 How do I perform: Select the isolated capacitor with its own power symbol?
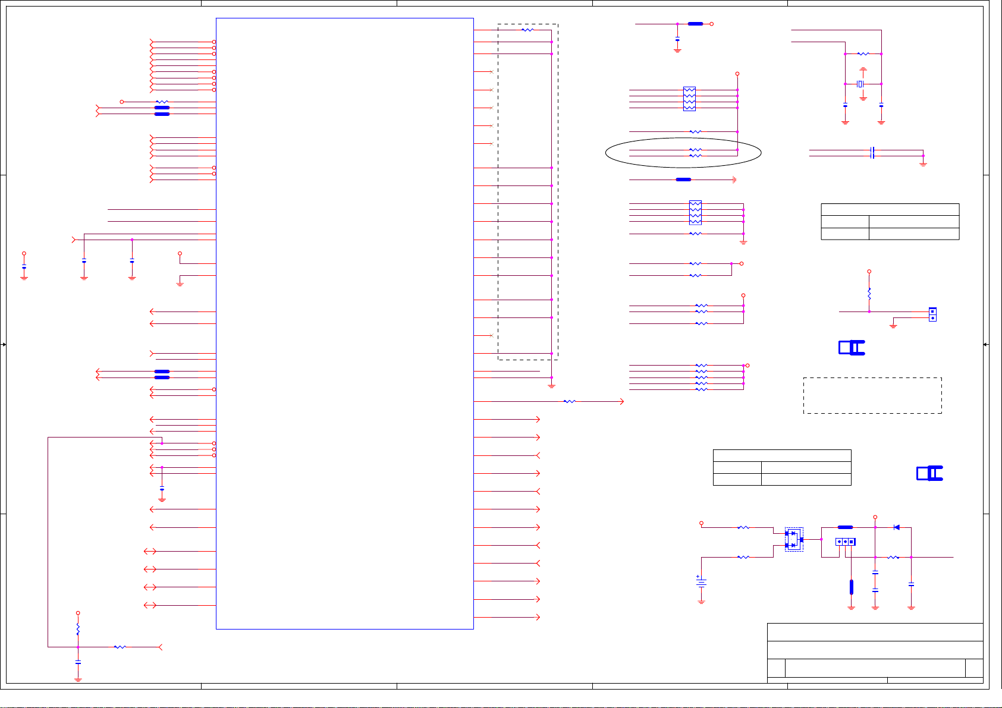coord(24,266)
